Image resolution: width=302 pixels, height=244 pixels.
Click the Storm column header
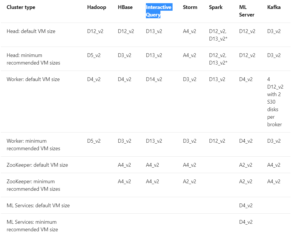click(190, 7)
